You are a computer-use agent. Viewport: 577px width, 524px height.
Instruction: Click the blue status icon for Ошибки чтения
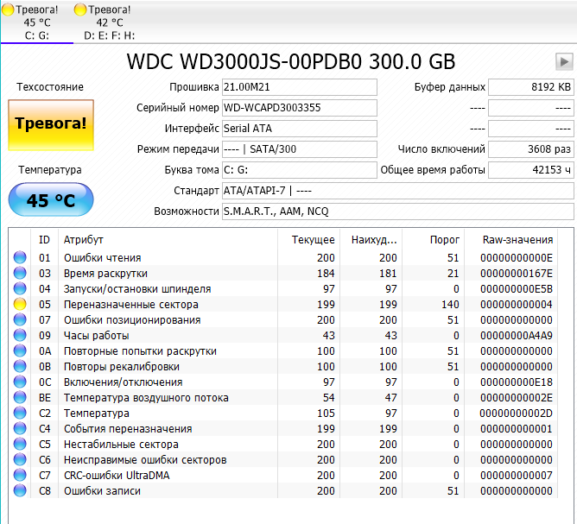20,257
